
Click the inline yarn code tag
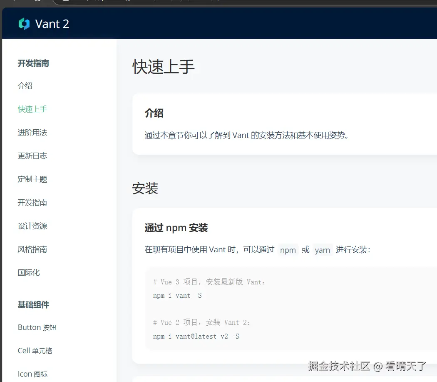[x=323, y=250]
